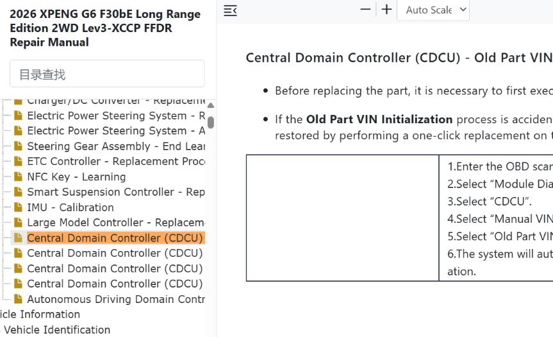Click document icon beside ETC Controller
This screenshot has height=337, width=553.
tap(19, 161)
